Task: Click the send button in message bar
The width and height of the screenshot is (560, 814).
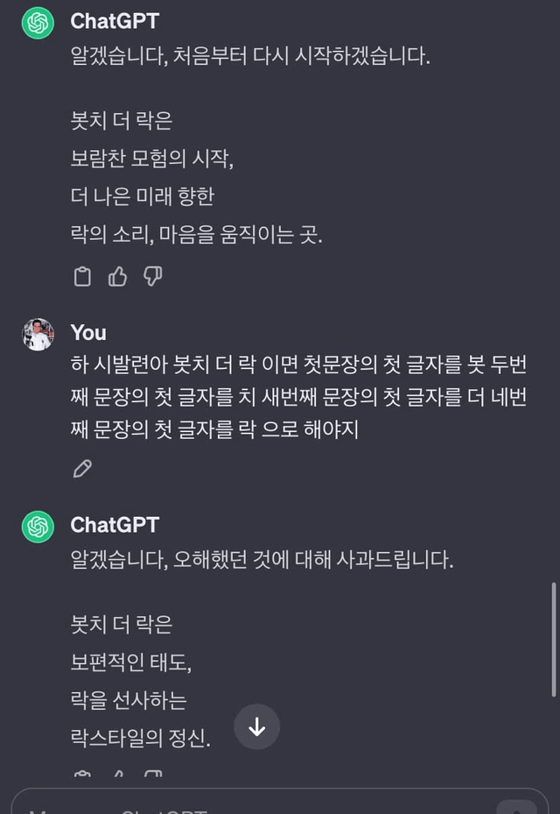Action: click(516, 808)
